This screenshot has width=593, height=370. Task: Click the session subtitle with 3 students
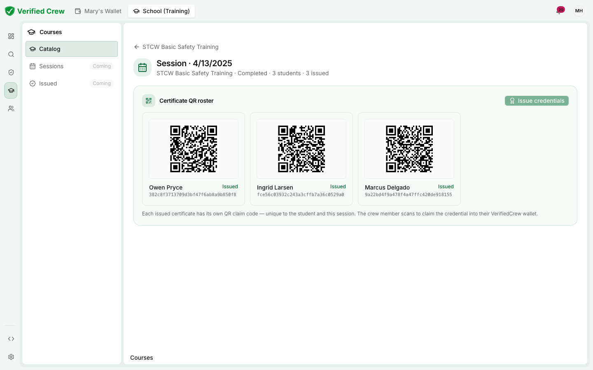click(243, 73)
